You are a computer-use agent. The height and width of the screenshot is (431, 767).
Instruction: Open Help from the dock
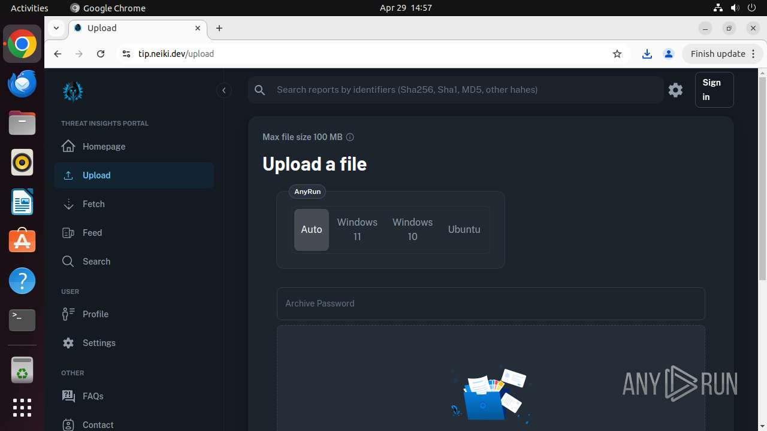coord(22,281)
